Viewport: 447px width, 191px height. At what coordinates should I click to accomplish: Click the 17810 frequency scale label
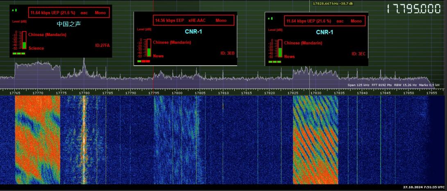tap(224, 93)
